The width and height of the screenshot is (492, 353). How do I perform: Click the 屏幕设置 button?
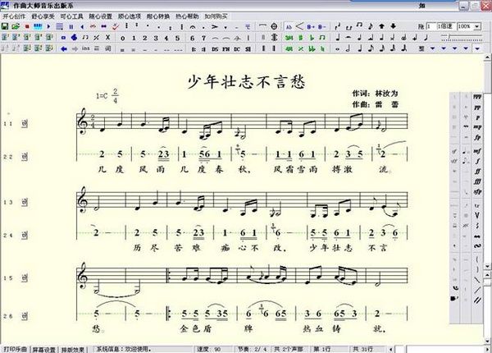(43, 349)
